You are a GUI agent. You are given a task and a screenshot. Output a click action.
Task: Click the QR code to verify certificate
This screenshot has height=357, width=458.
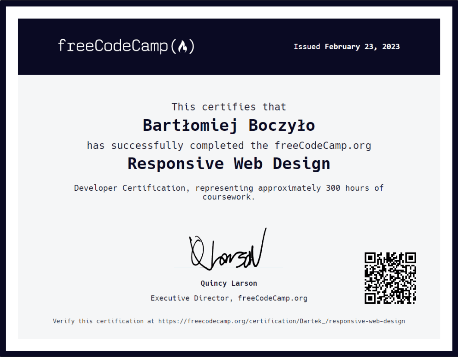(x=391, y=278)
